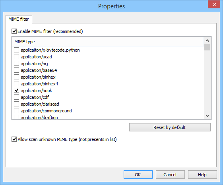
Task: Open Help for this dialog
Action: (202, 175)
